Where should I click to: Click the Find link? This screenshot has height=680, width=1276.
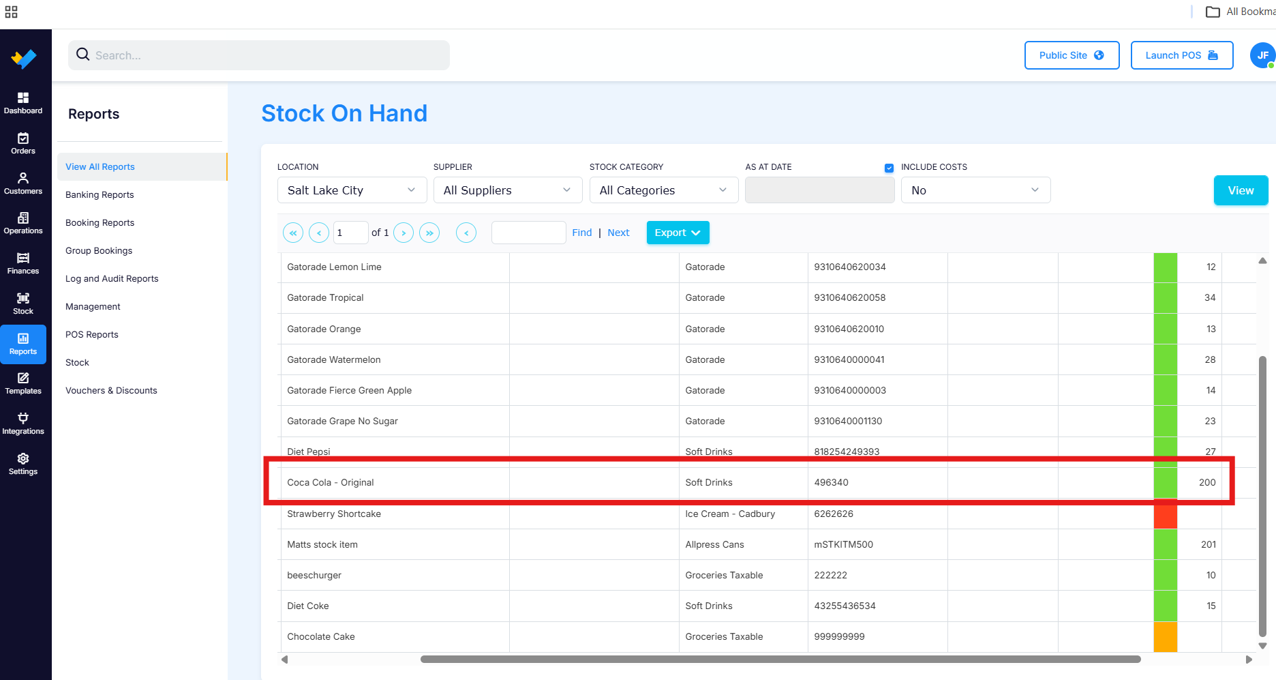[581, 233]
